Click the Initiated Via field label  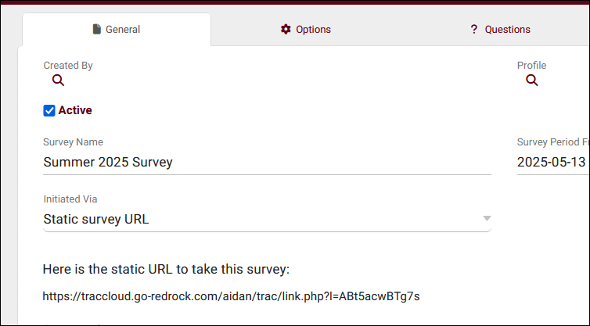pos(70,199)
